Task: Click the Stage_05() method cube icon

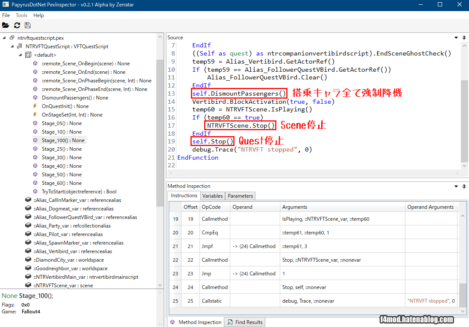Action: point(35,123)
